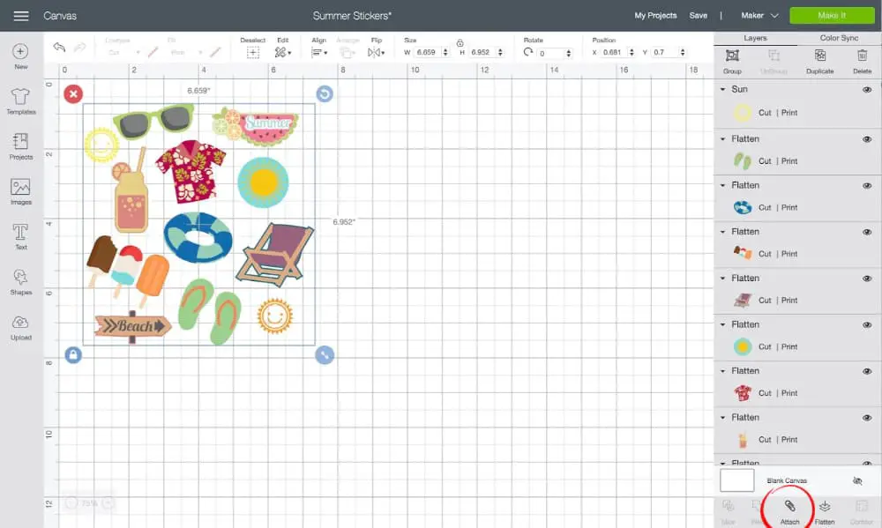Click the Height size input field
Viewport: 882px width, 528px height.
click(486, 52)
